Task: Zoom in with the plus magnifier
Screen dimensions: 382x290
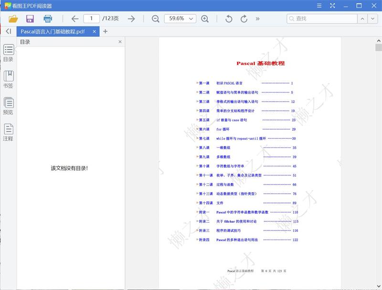Action: coord(205,19)
